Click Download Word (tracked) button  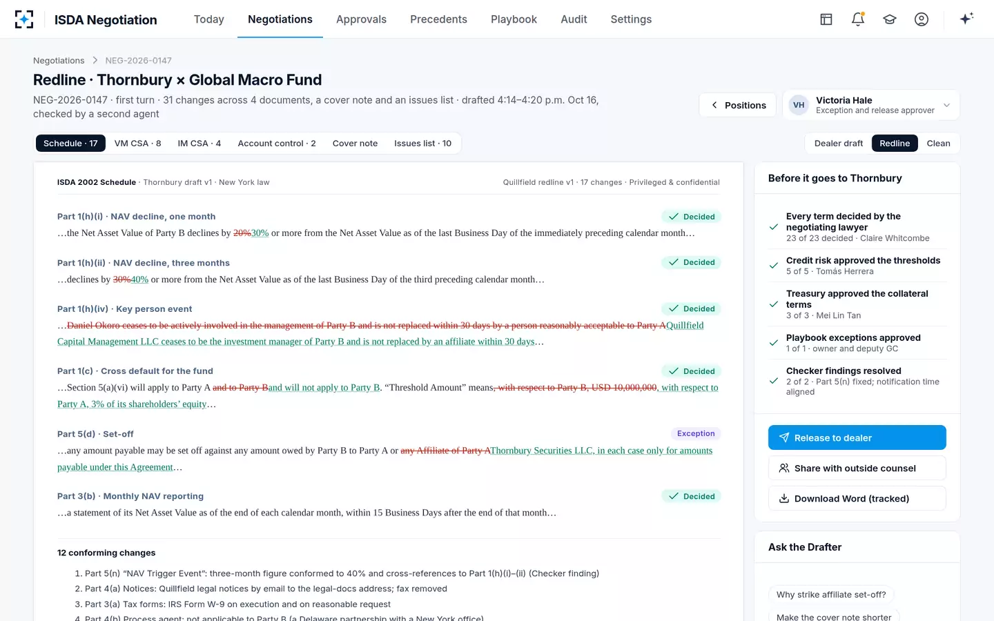pos(857,498)
